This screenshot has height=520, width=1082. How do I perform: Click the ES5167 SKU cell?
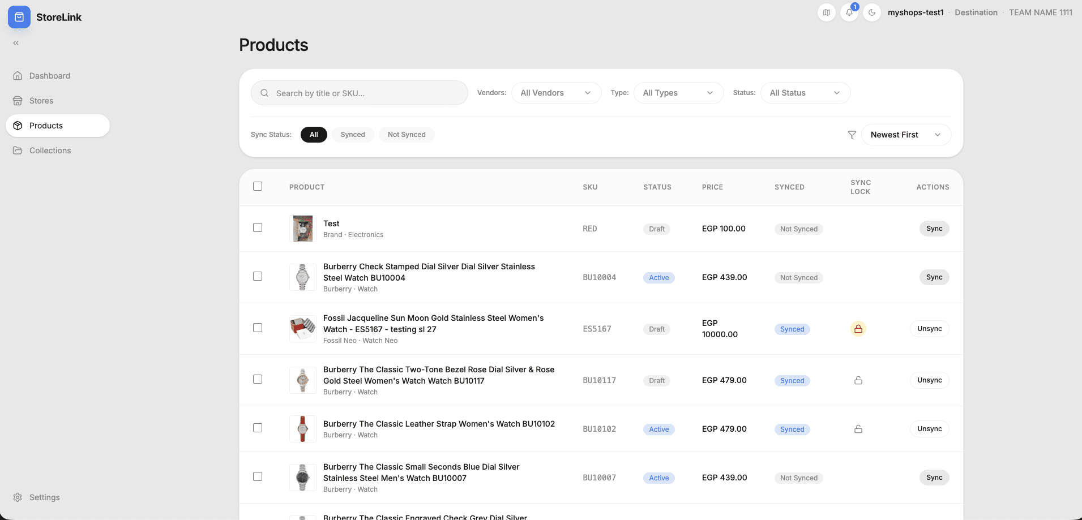(597, 329)
